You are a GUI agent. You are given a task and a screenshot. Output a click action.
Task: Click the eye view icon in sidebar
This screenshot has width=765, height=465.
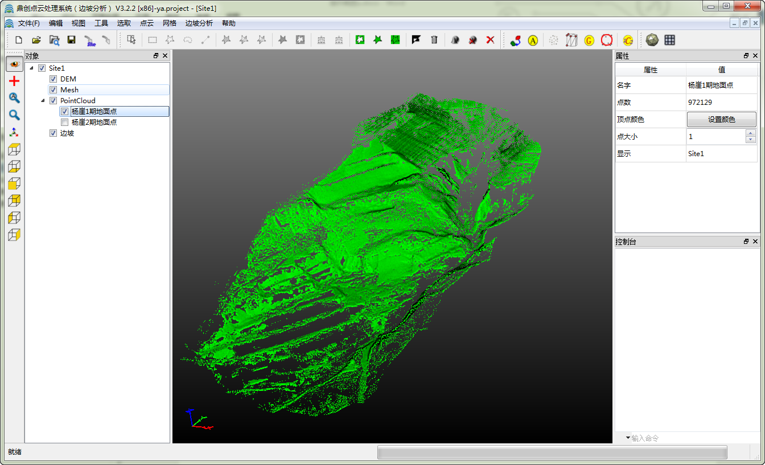pos(14,64)
